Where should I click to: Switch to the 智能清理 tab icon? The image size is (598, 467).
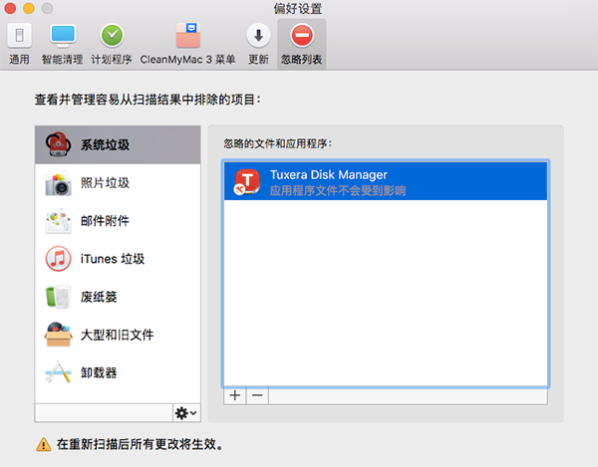click(63, 44)
